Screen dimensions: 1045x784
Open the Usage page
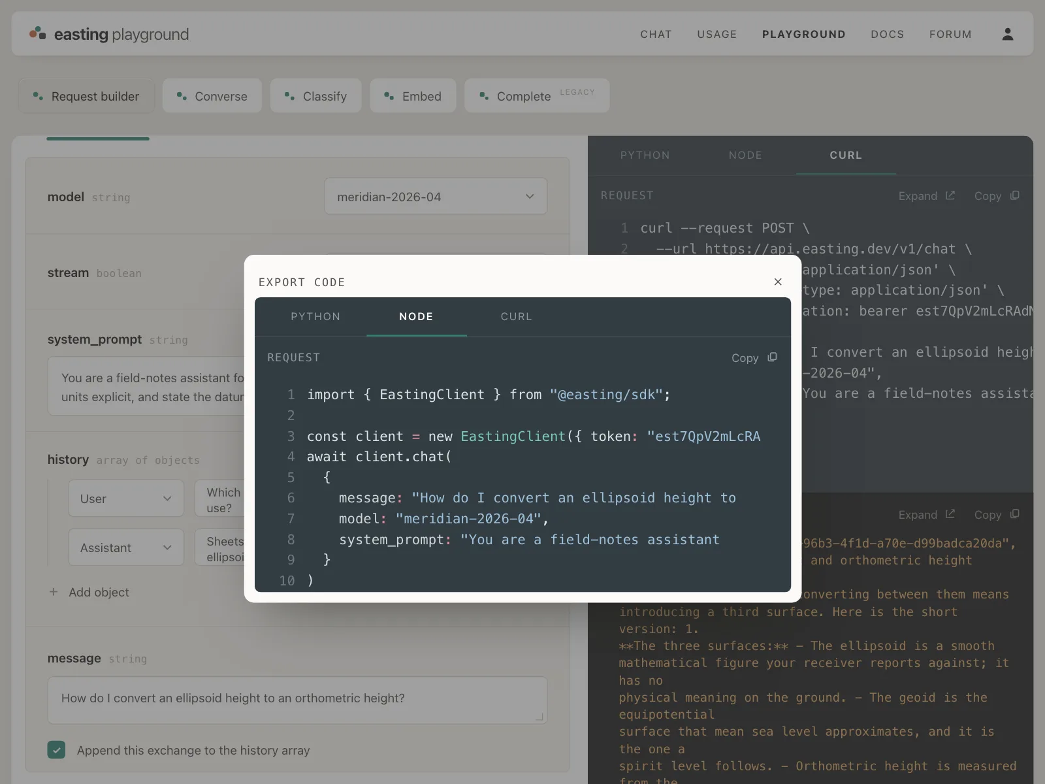pyautogui.click(x=716, y=34)
